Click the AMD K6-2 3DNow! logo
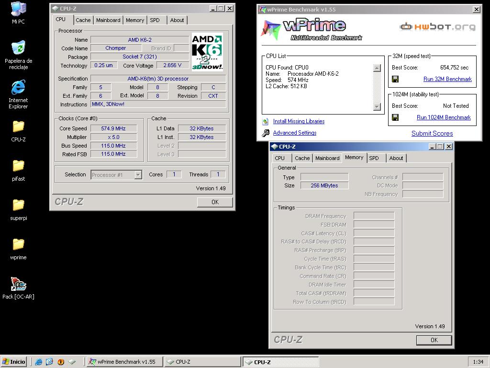This screenshot has height=368, width=490. (x=207, y=52)
